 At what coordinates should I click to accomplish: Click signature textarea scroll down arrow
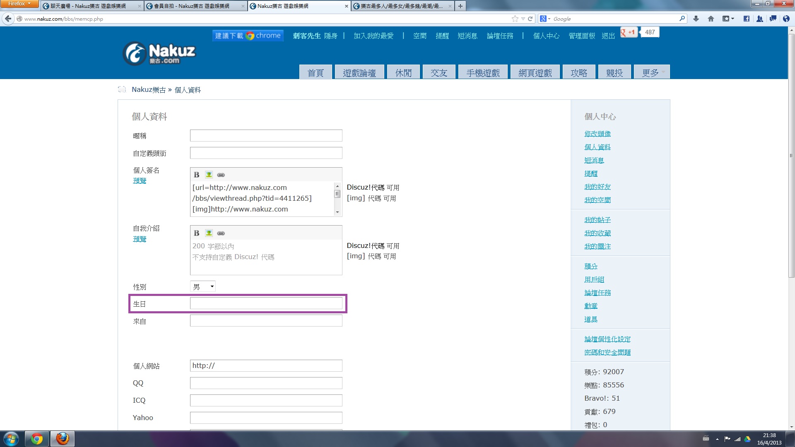(337, 212)
